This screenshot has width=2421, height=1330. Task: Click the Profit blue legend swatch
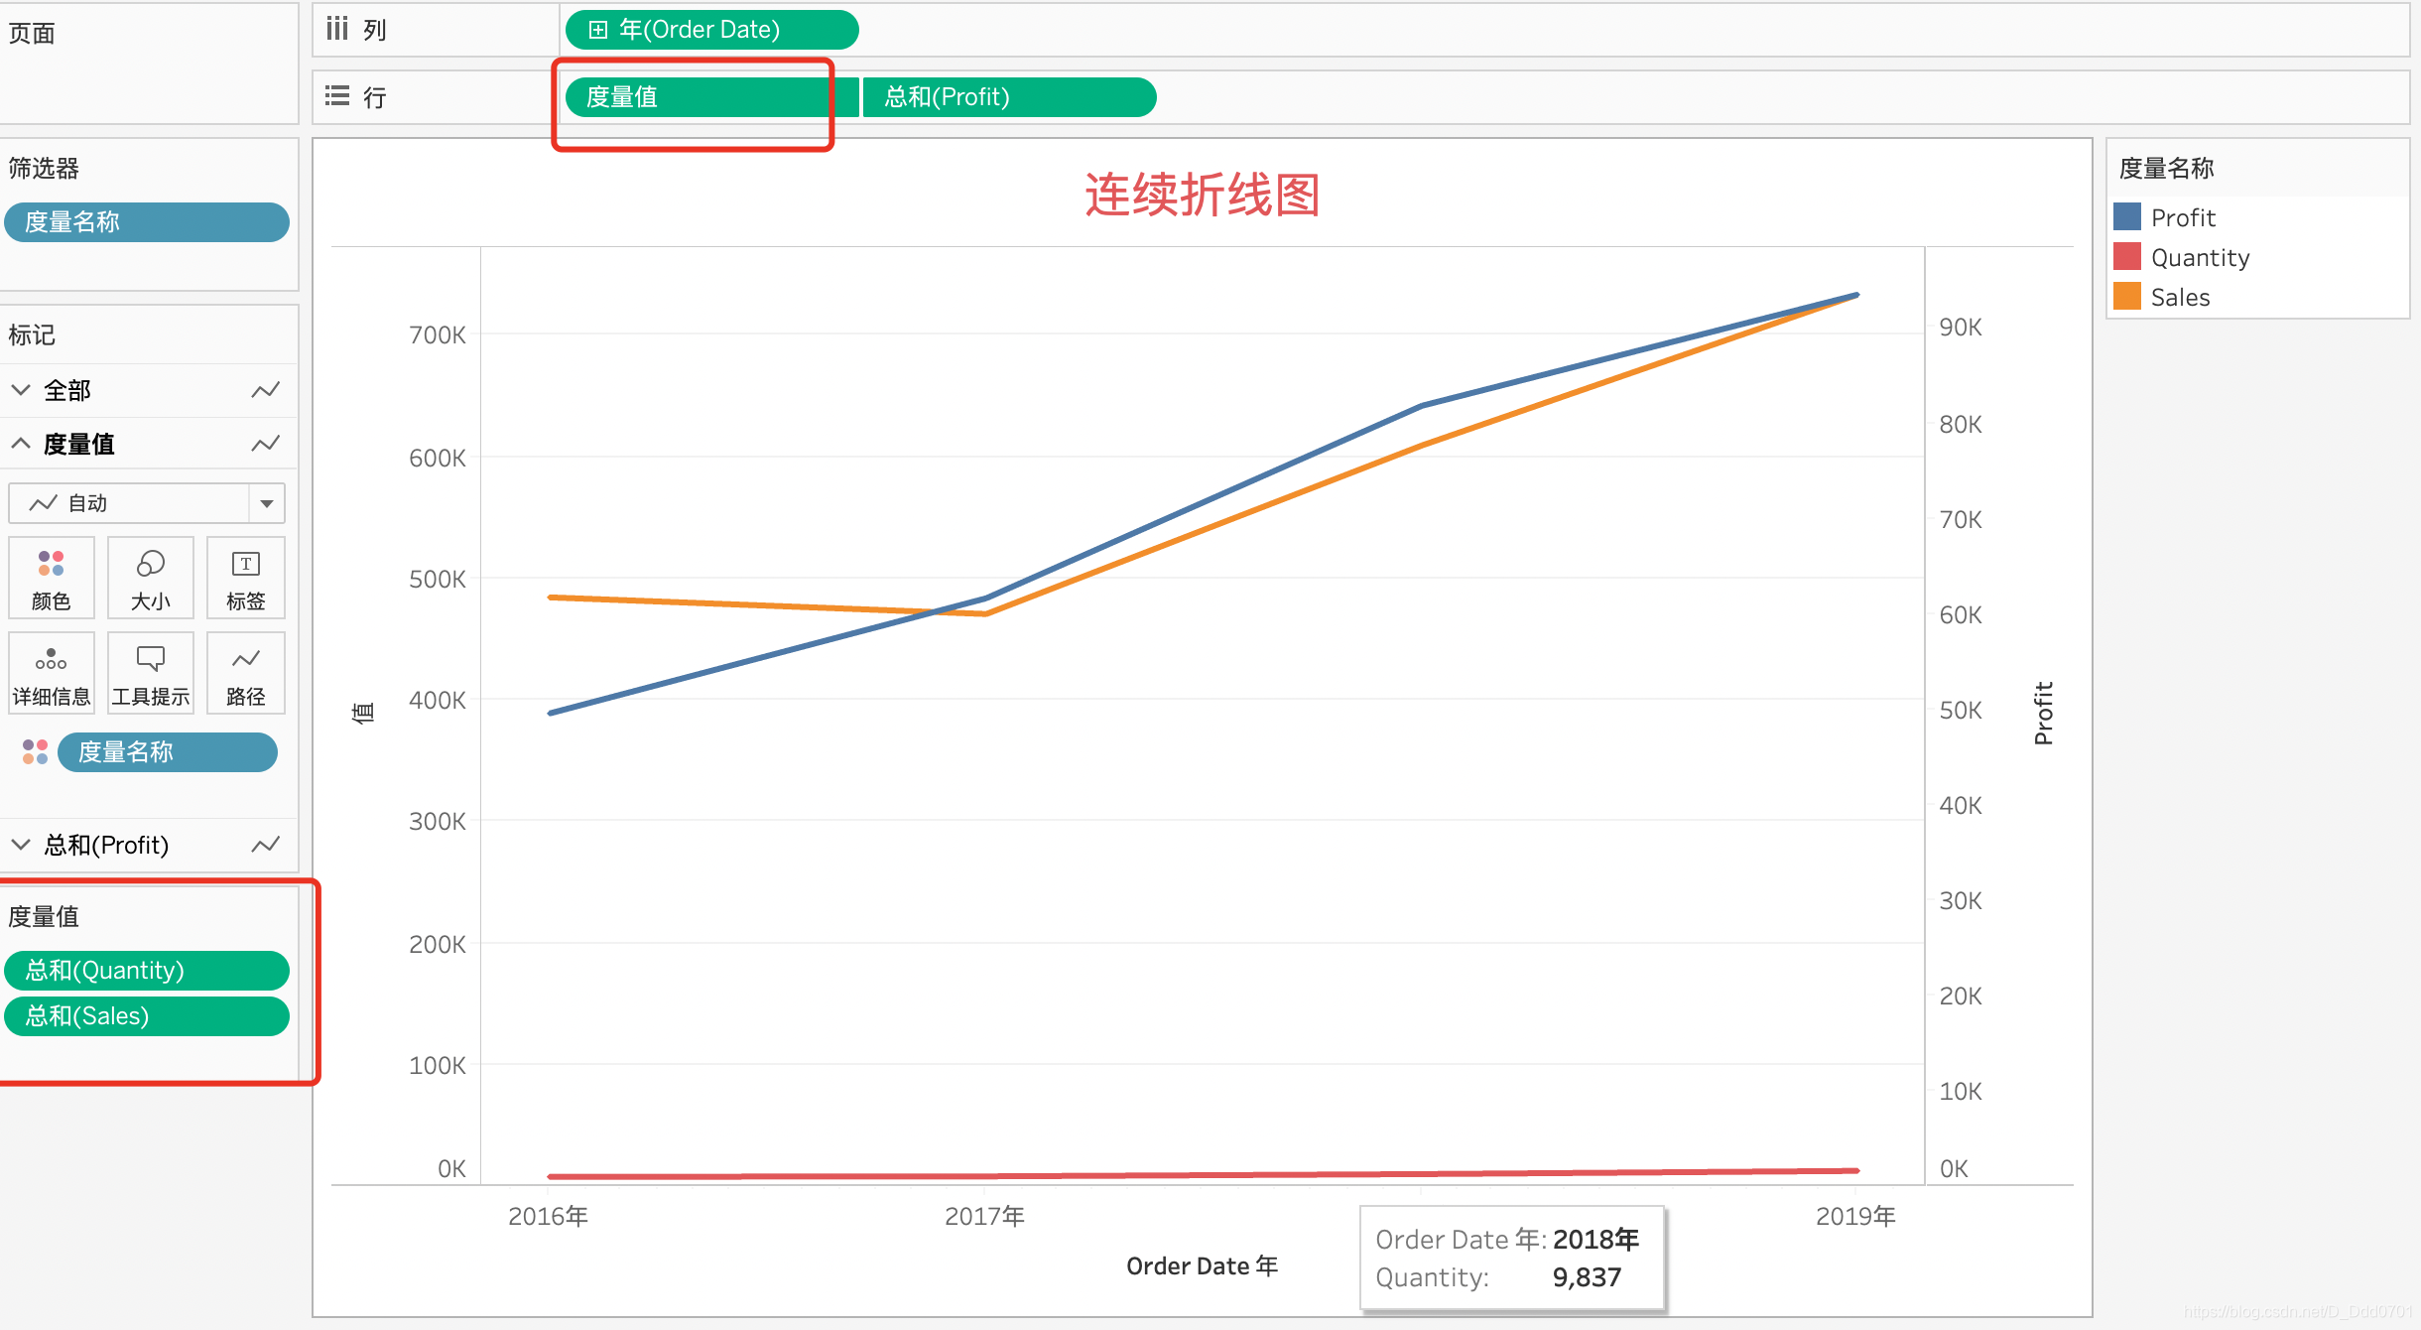coord(2127,217)
